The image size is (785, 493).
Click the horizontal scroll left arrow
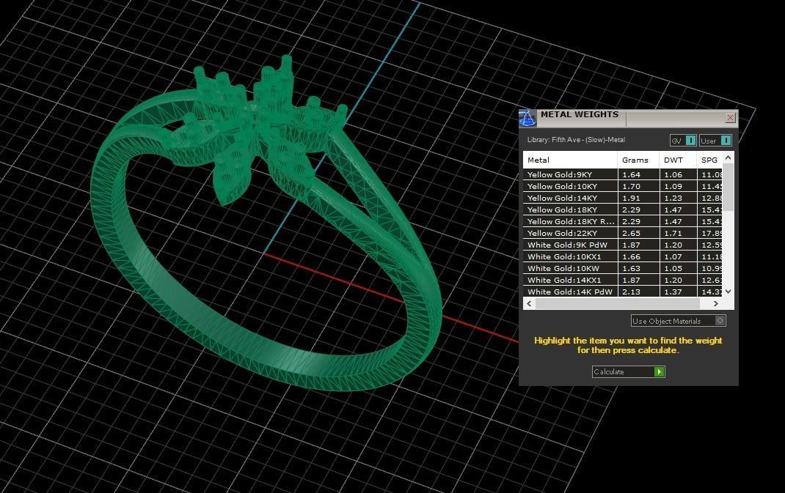coord(529,303)
